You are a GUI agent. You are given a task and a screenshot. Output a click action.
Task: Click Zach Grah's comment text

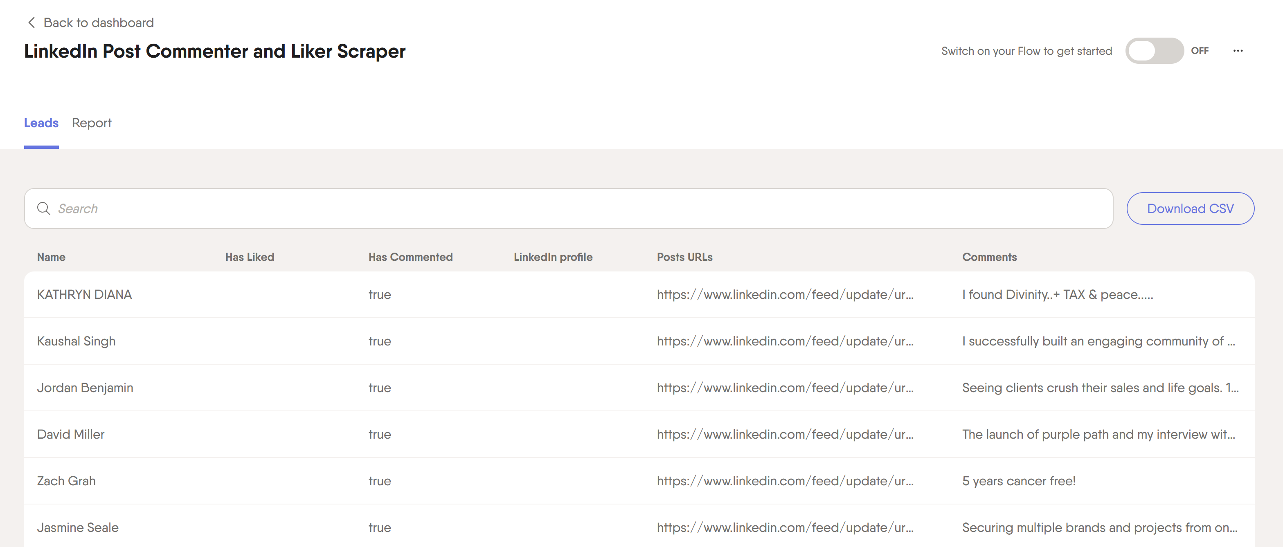pos(1019,481)
